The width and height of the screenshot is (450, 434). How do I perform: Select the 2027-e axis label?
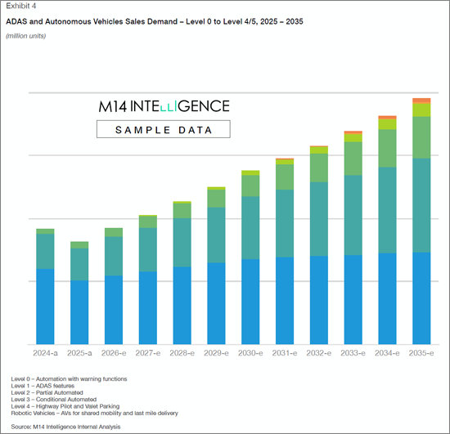click(148, 353)
